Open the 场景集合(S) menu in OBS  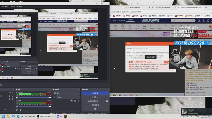coord(5,7)
